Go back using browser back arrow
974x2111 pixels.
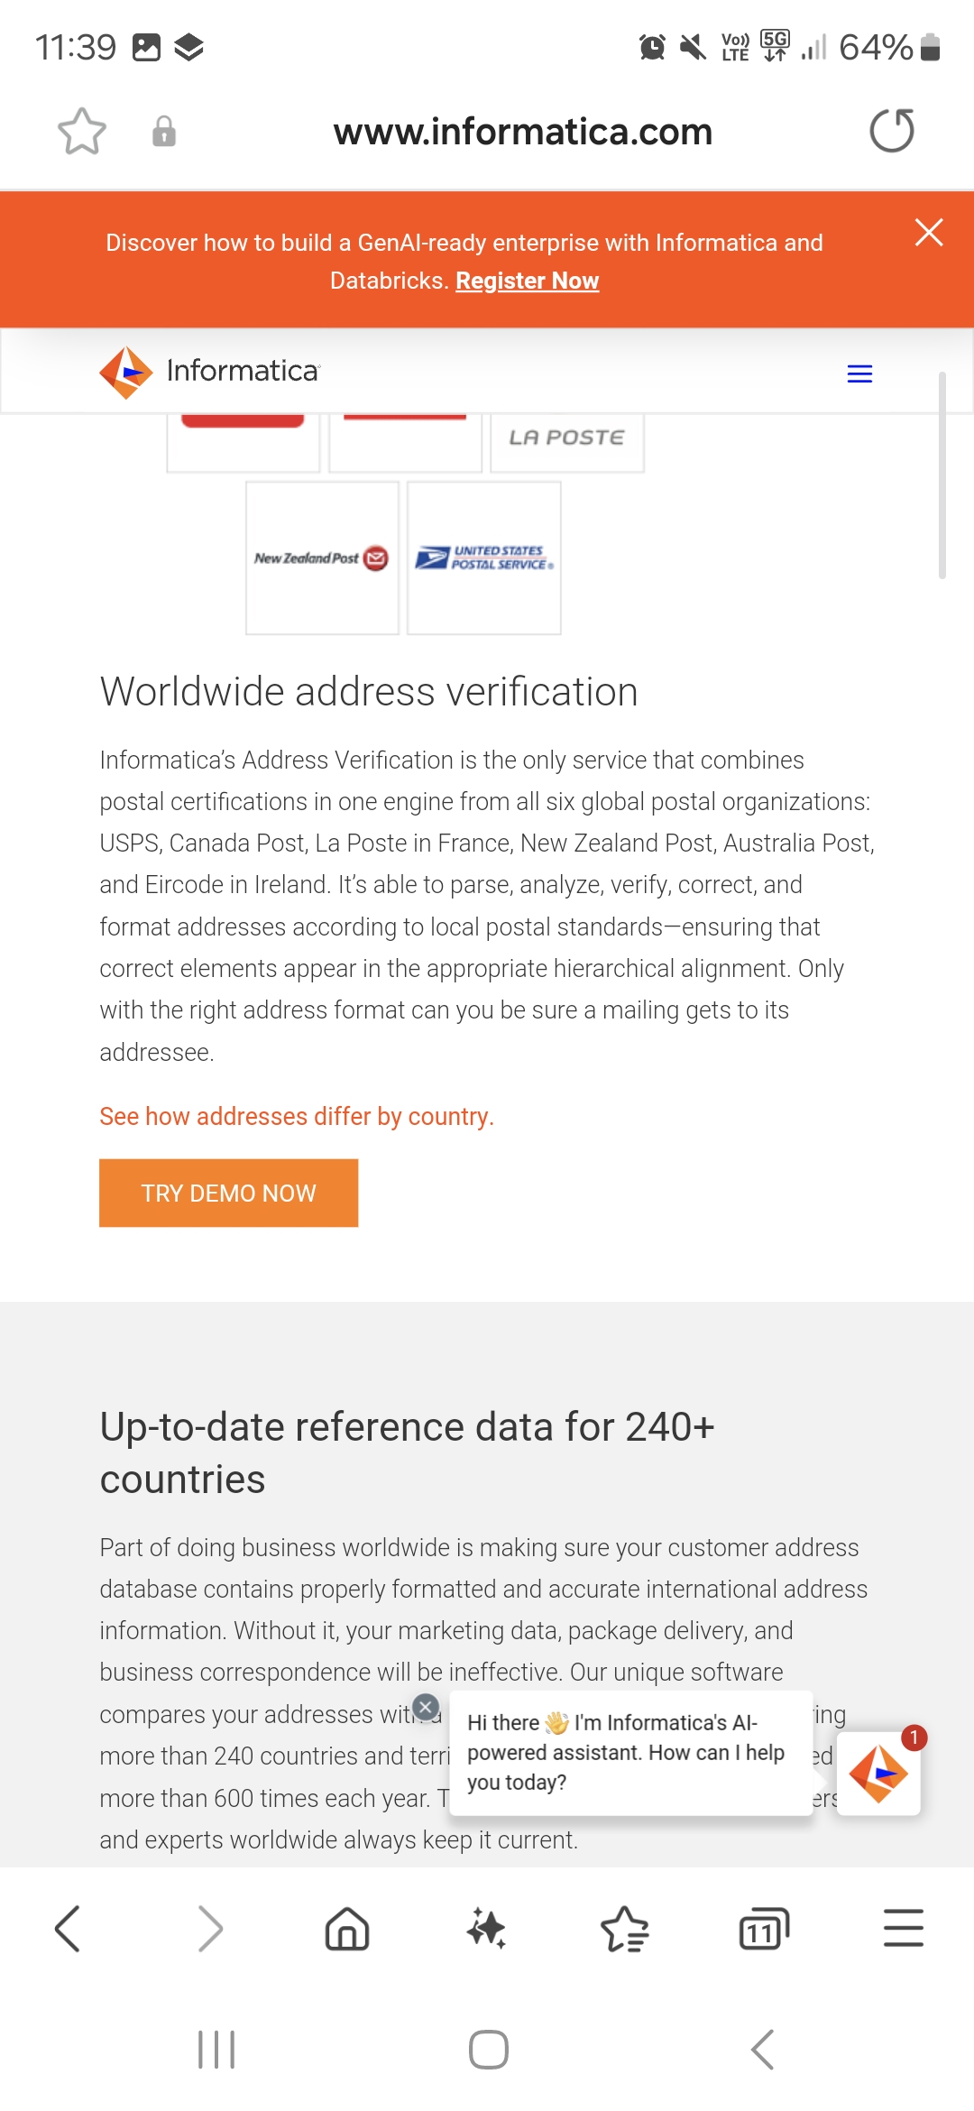(x=69, y=1929)
